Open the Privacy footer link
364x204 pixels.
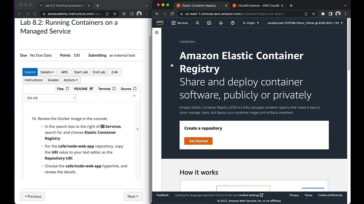click(x=294, y=195)
